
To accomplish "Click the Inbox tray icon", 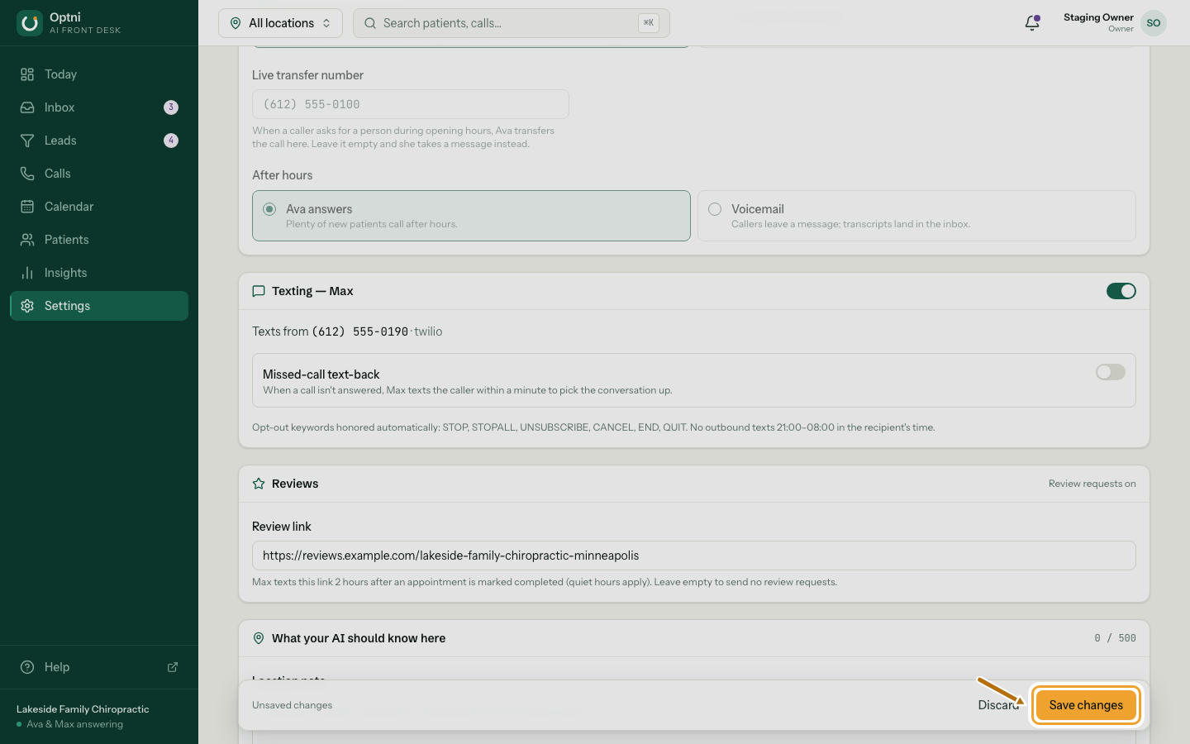I will click(27, 107).
